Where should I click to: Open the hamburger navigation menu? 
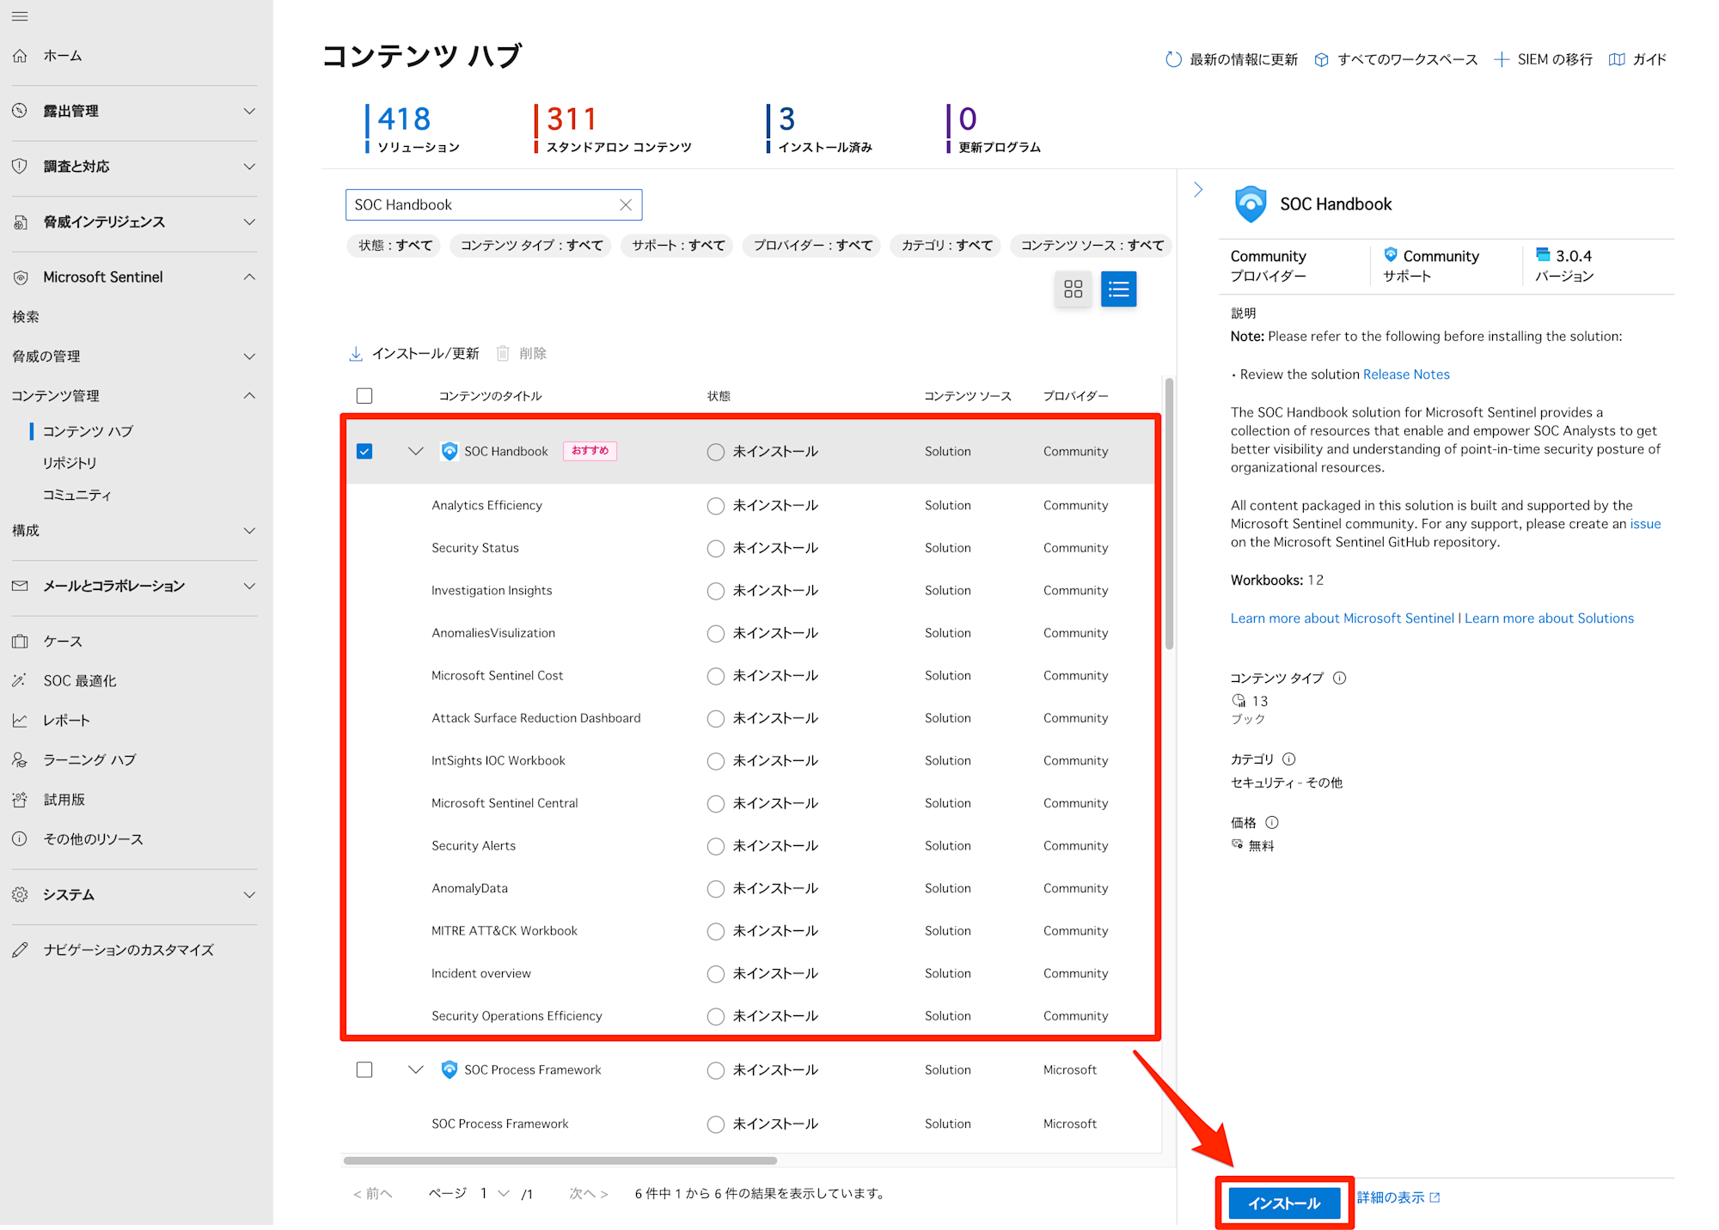click(20, 16)
